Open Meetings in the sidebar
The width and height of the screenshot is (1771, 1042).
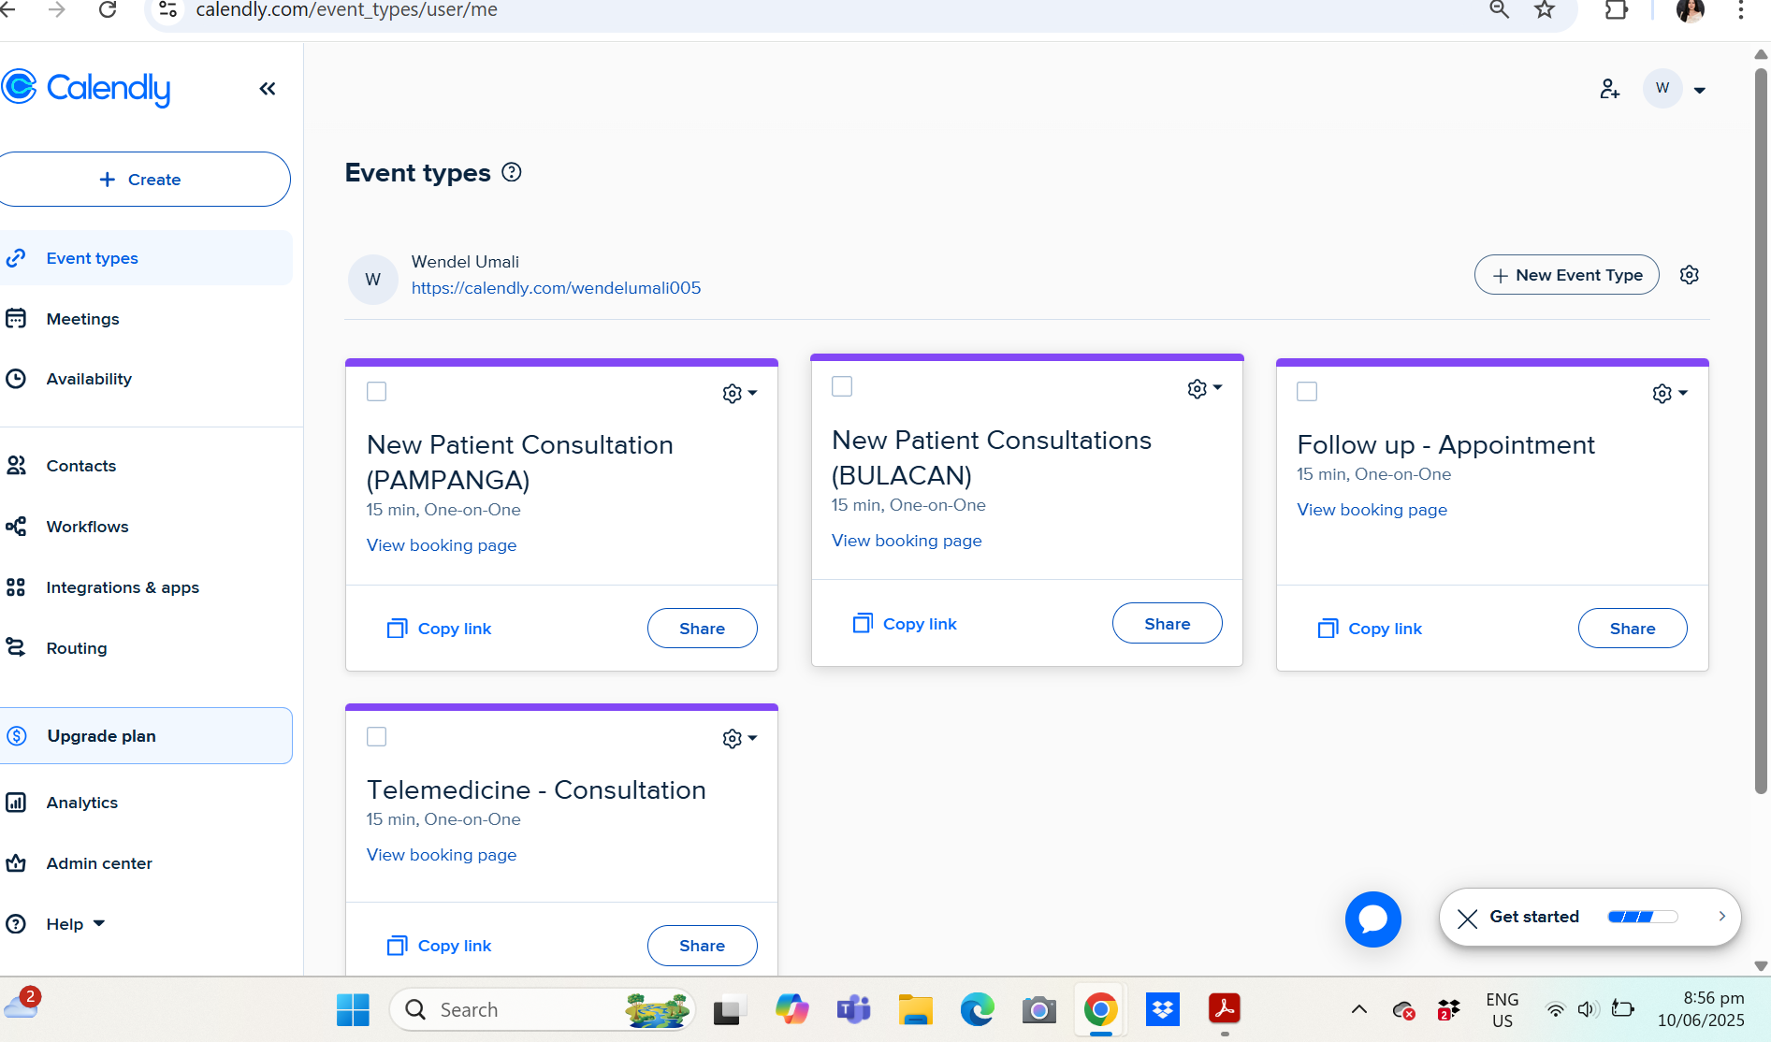[x=146, y=319]
